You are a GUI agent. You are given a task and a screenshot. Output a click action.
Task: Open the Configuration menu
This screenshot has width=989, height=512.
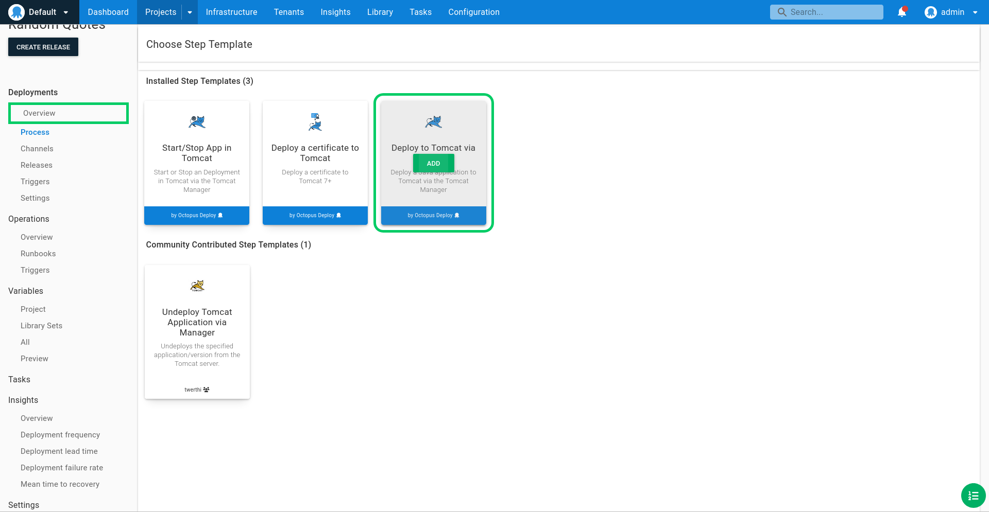coord(473,12)
